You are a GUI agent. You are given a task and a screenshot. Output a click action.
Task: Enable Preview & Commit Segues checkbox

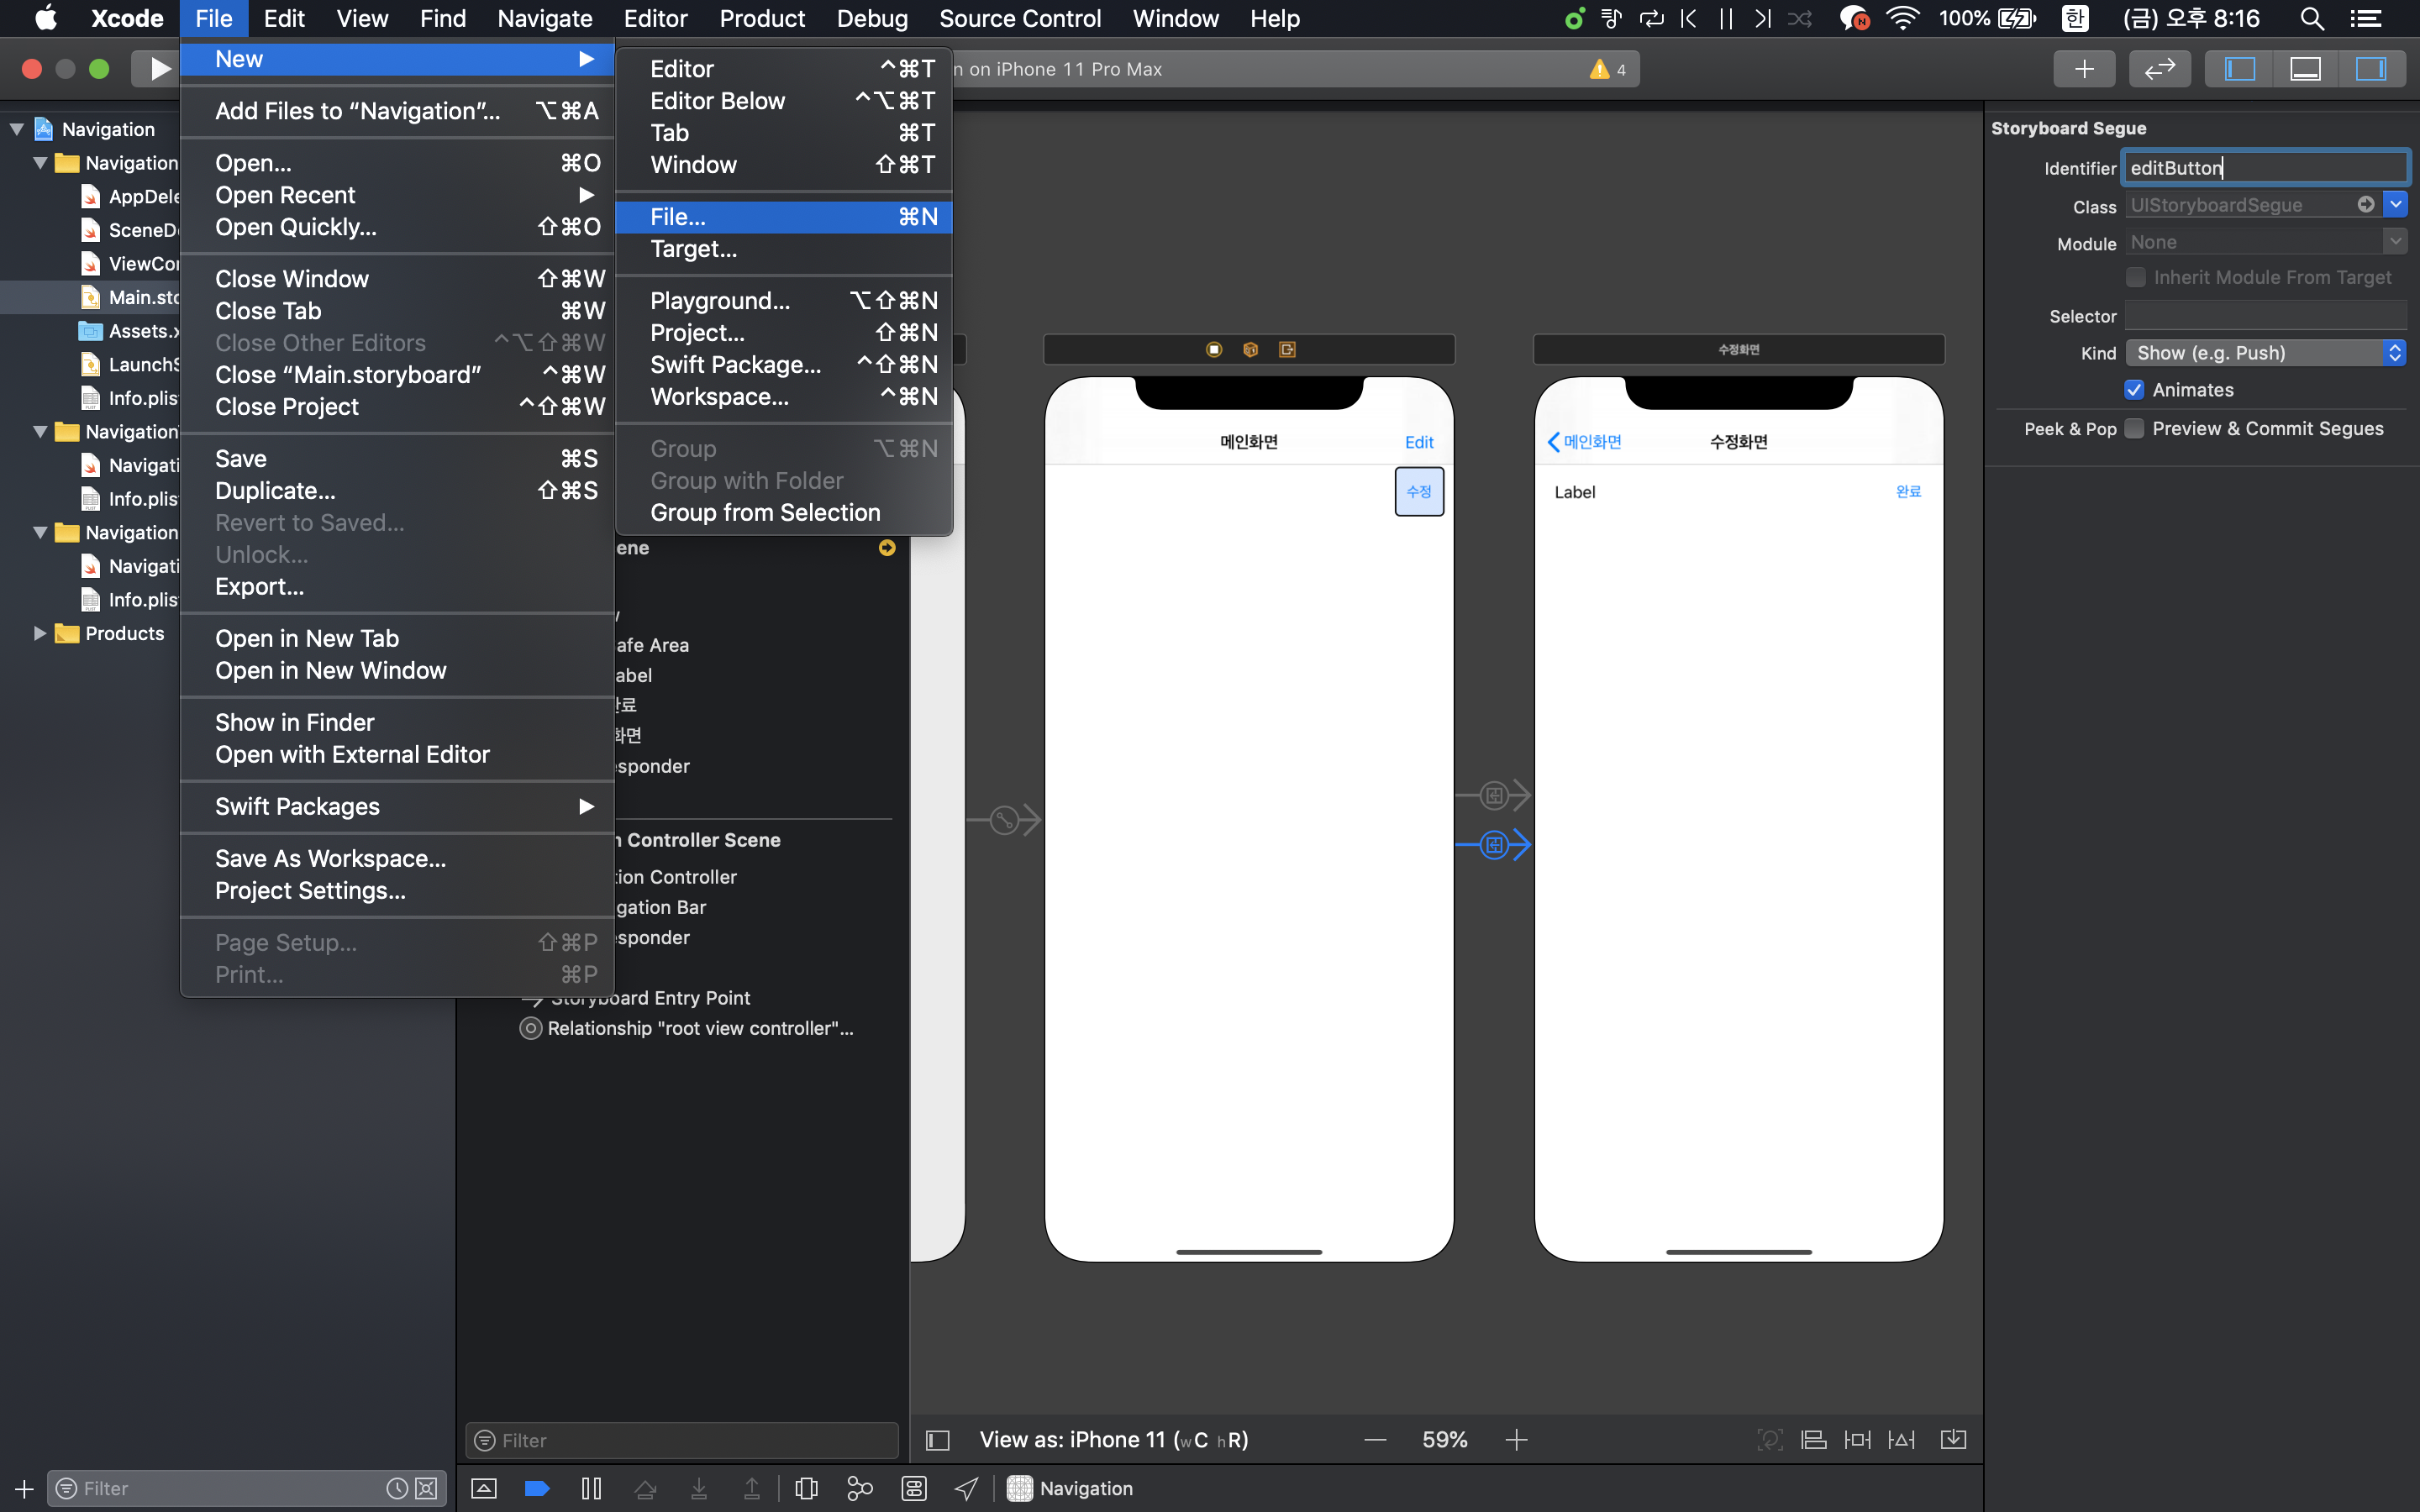point(2134,429)
